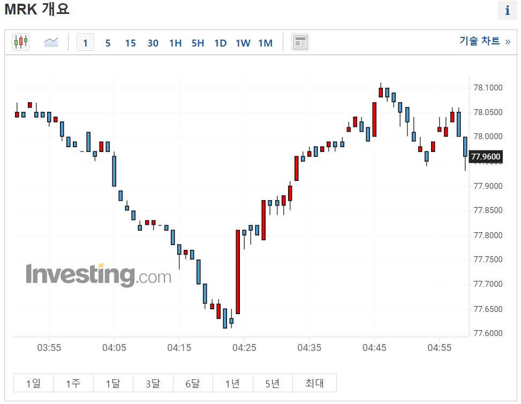
Task: Click the 04:45 time axis label
Action: point(374,348)
